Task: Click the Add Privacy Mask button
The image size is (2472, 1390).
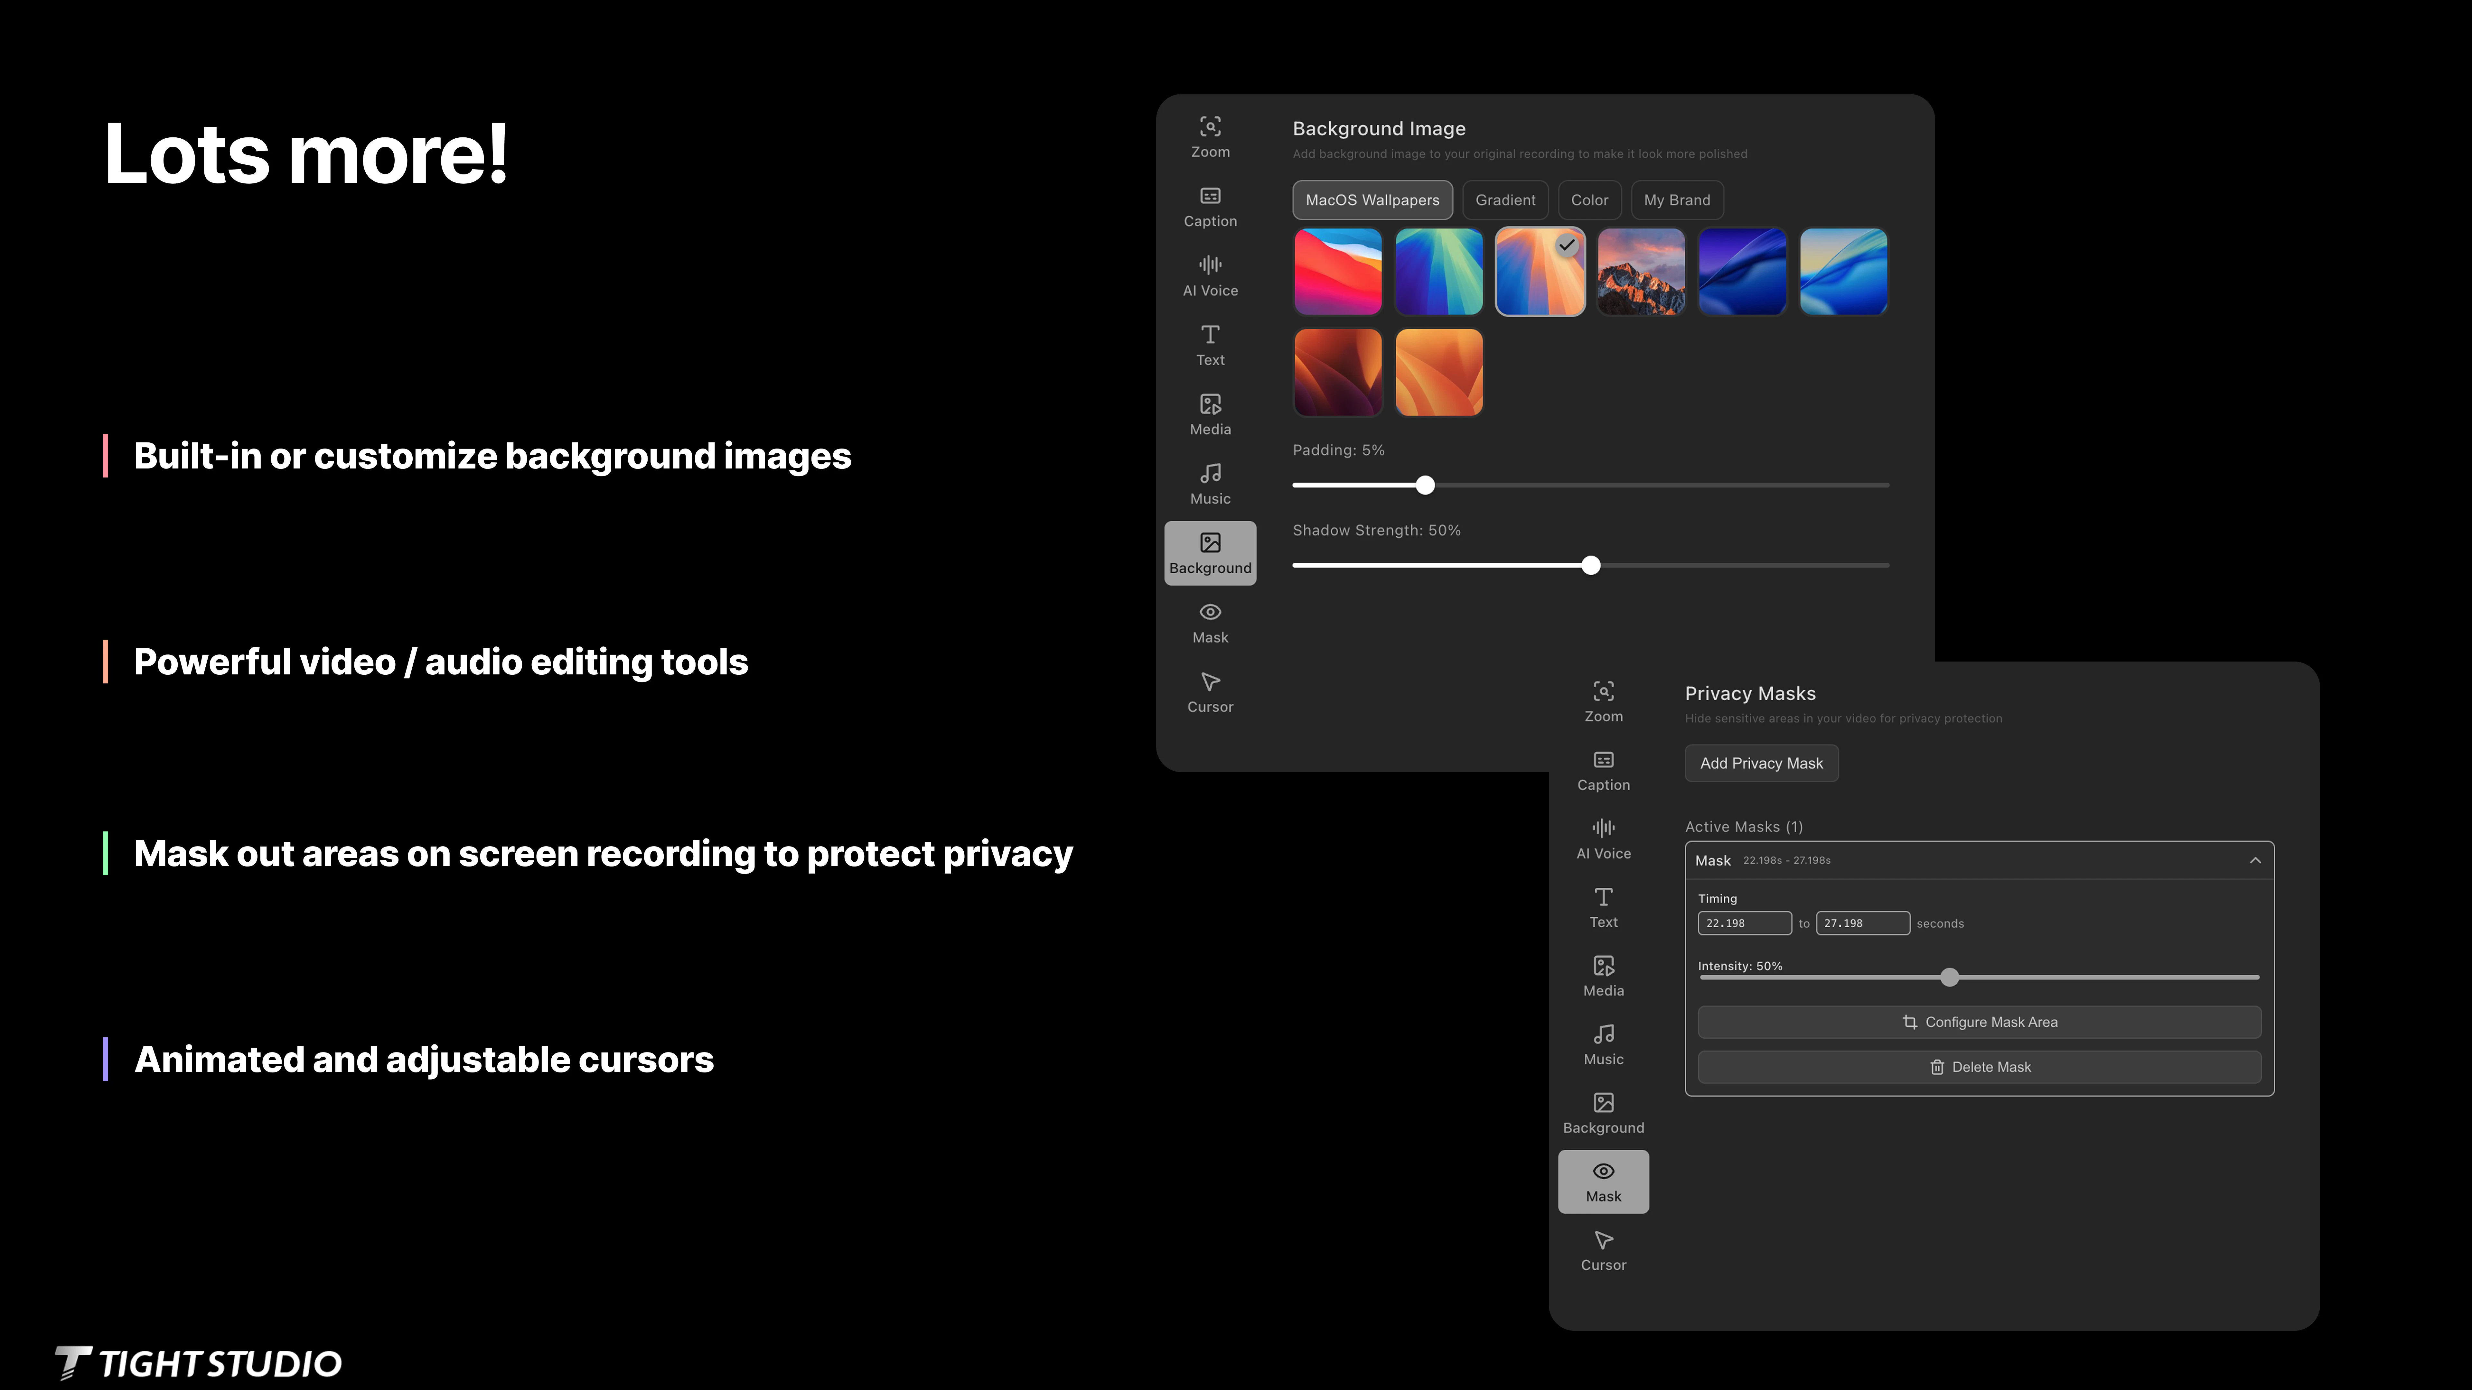Action: (x=1761, y=763)
